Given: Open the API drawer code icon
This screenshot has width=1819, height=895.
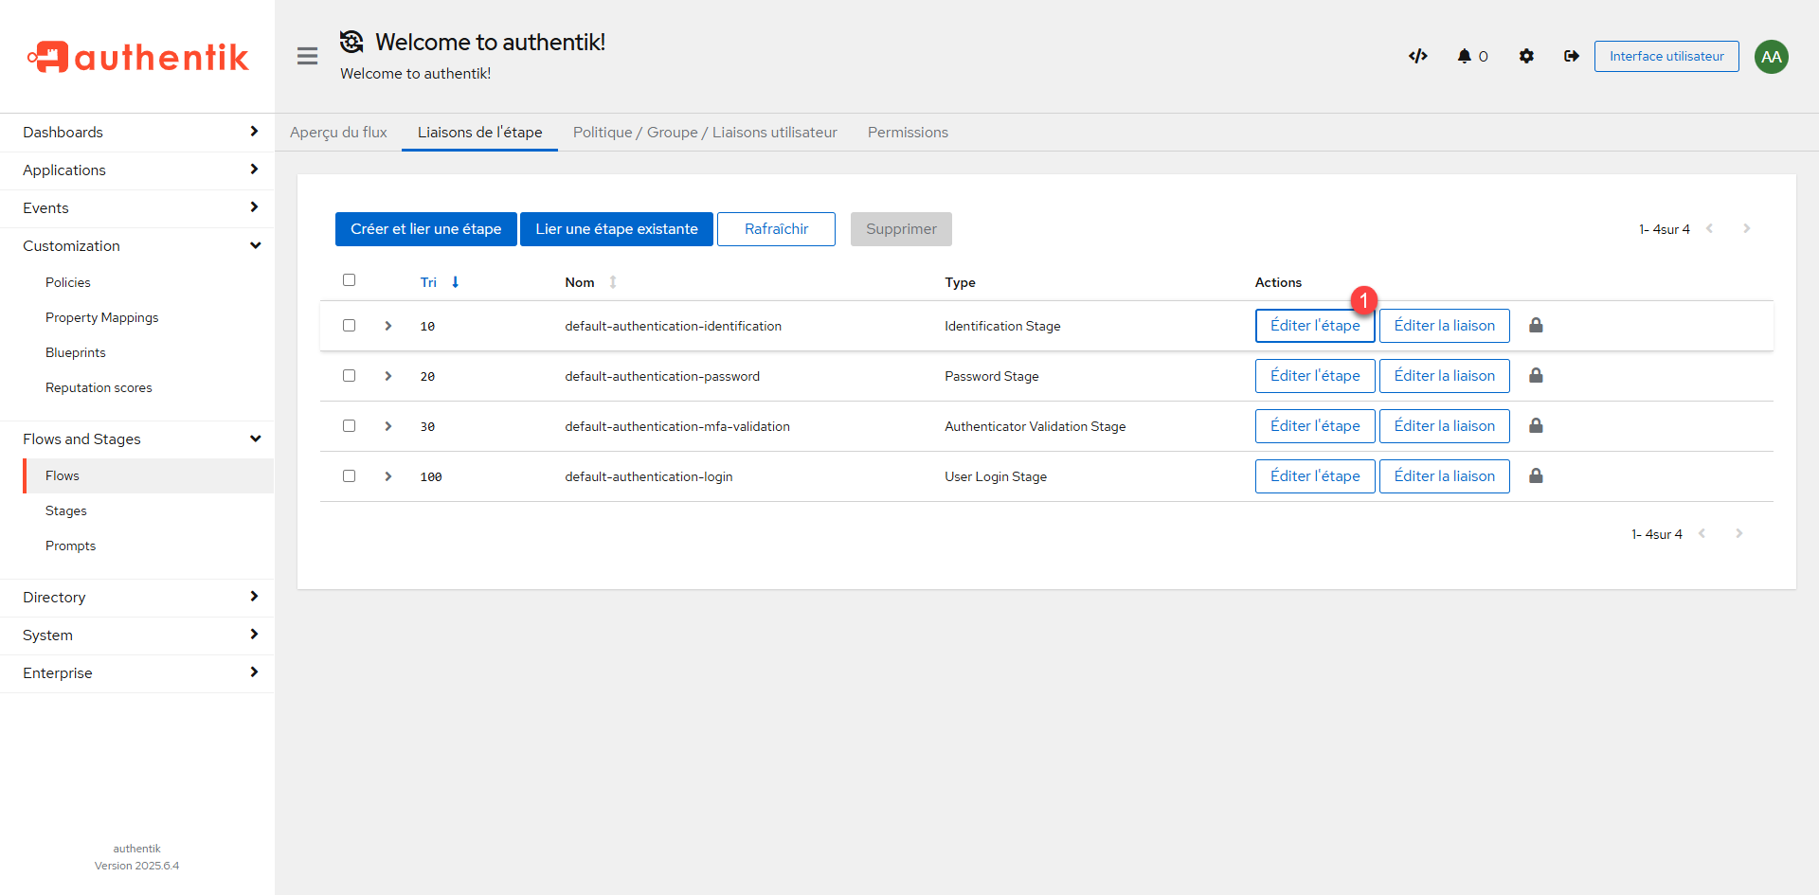Looking at the screenshot, I should point(1417,56).
